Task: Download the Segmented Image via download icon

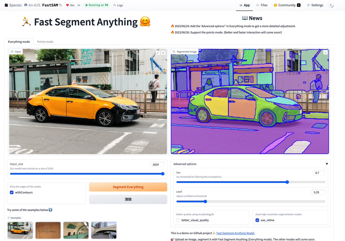Action: [x=325, y=53]
